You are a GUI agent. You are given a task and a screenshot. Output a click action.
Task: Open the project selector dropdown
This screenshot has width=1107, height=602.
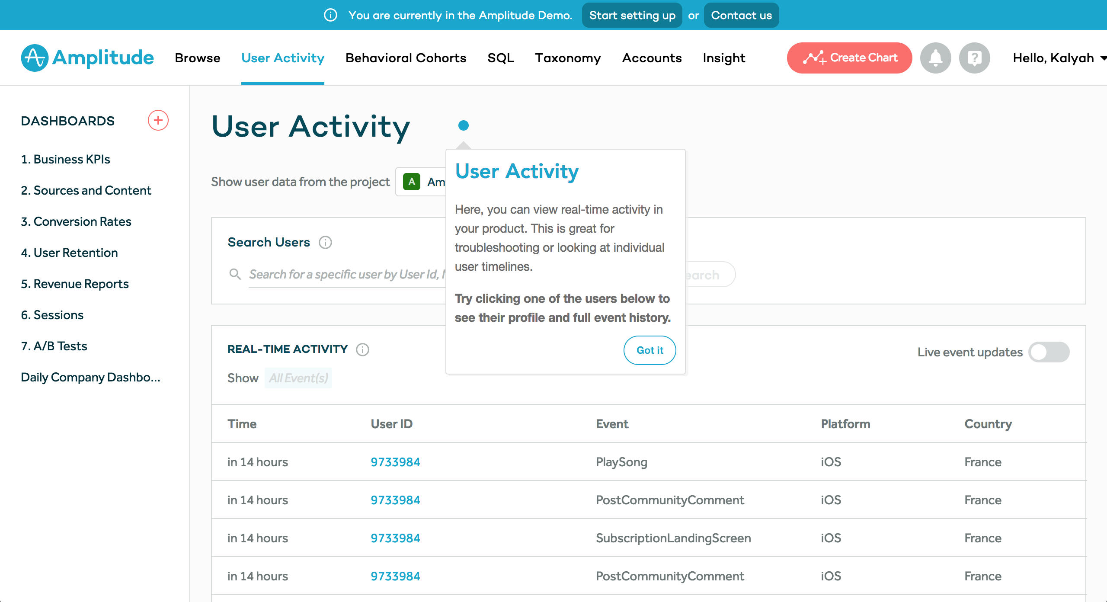421,182
